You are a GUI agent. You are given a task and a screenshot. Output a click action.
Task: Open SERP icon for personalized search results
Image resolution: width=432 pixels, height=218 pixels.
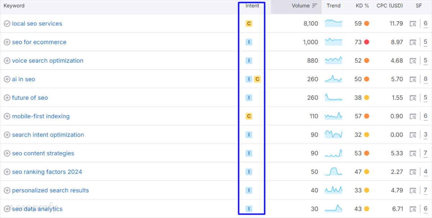[x=413, y=190]
